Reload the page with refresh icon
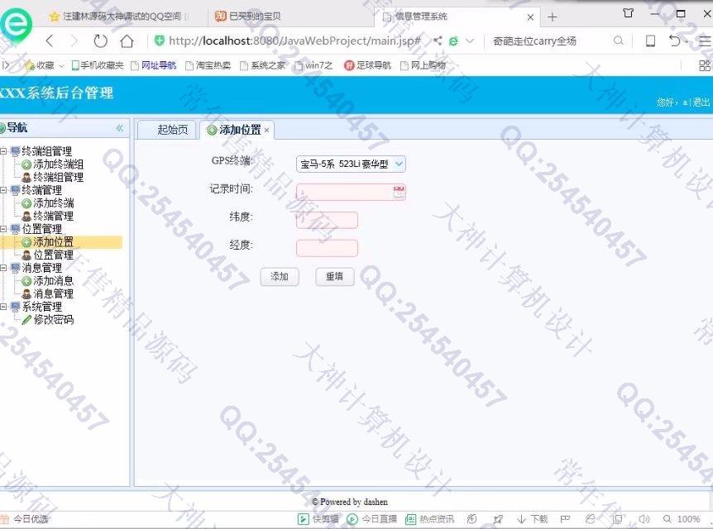The width and height of the screenshot is (713, 529). pyautogui.click(x=100, y=41)
